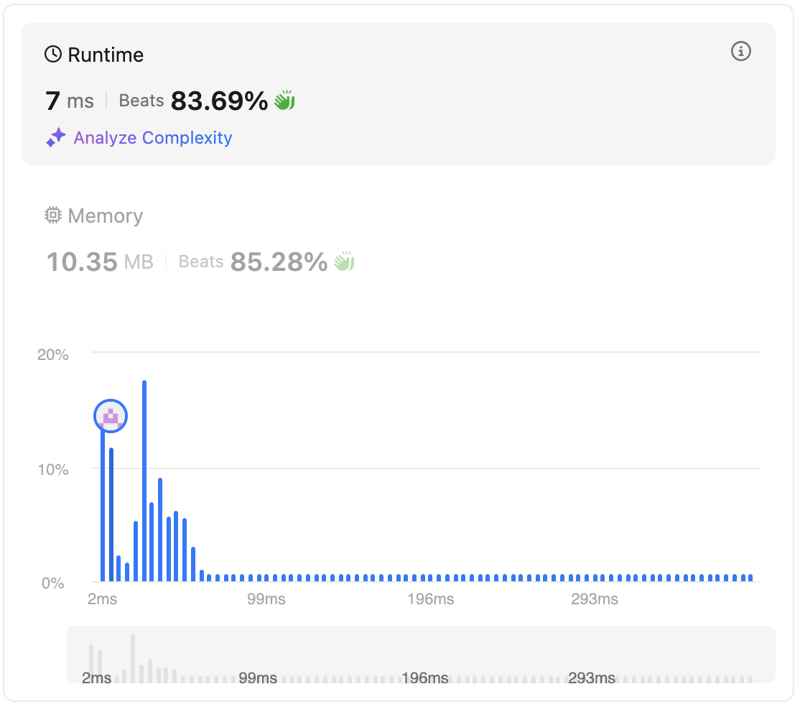Switch to the Memory distribution view
800x707 pixels.
105,216
